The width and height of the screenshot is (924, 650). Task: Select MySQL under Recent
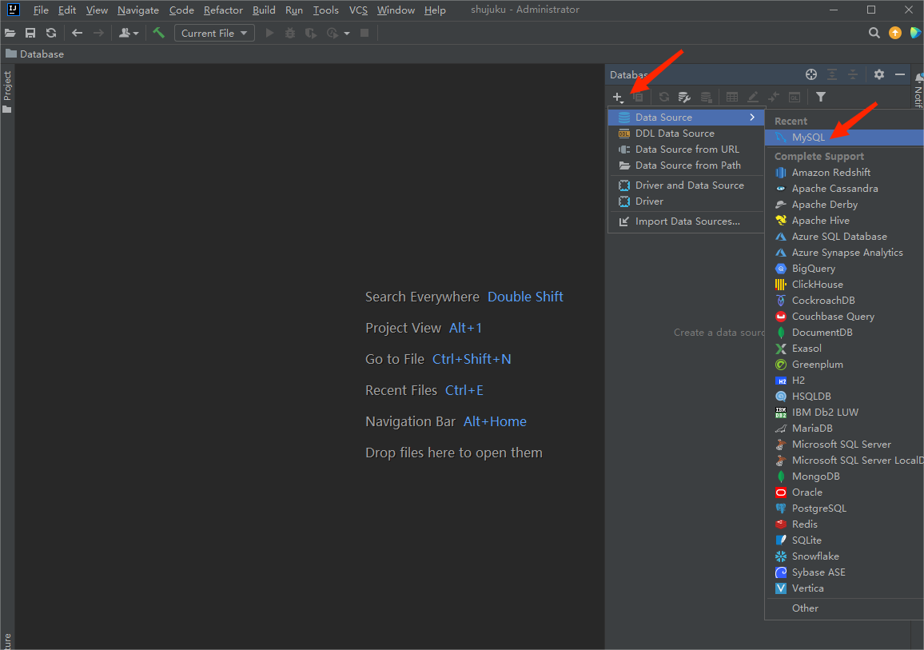[844, 138]
